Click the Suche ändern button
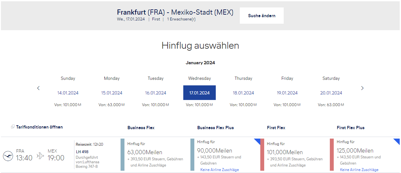Image resolution: width=401 pixels, height=173 pixels. point(262,16)
